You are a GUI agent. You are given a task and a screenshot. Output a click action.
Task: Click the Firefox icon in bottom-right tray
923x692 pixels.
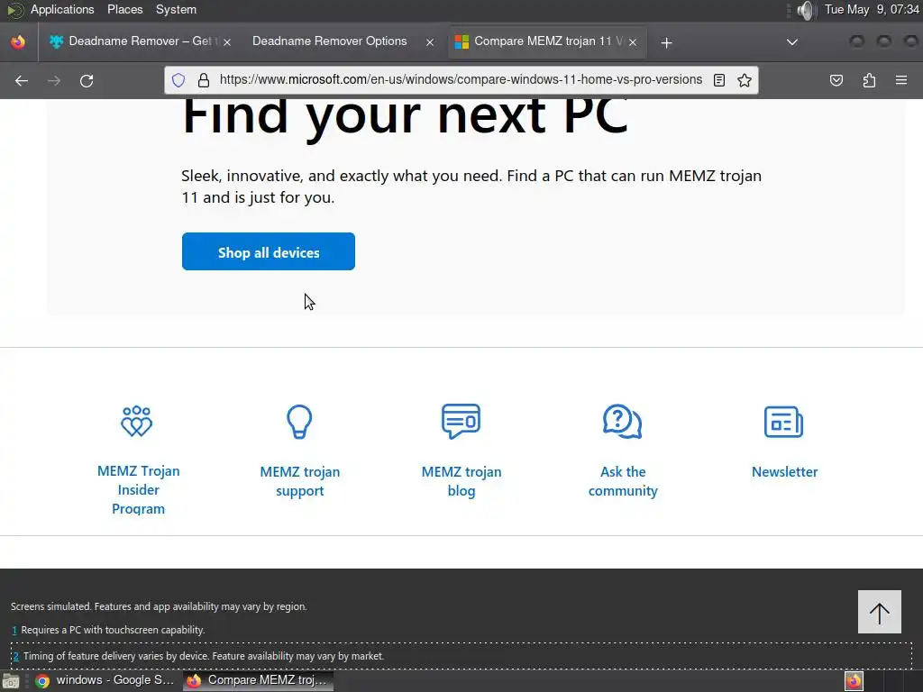click(854, 681)
